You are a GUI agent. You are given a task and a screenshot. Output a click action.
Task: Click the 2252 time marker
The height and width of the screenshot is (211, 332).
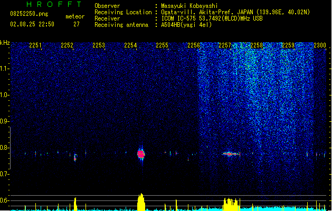(x=67, y=45)
